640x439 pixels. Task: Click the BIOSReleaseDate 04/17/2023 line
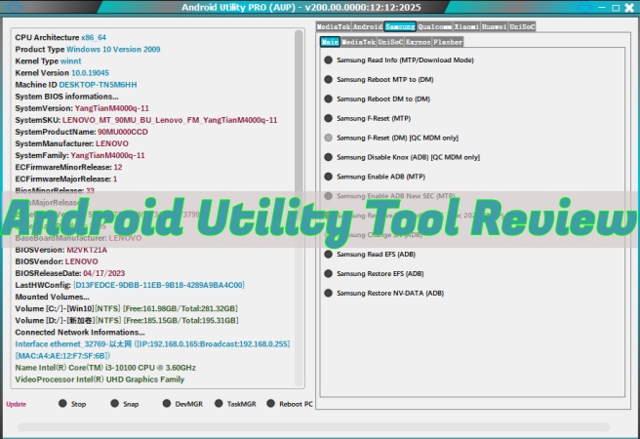click(70, 273)
